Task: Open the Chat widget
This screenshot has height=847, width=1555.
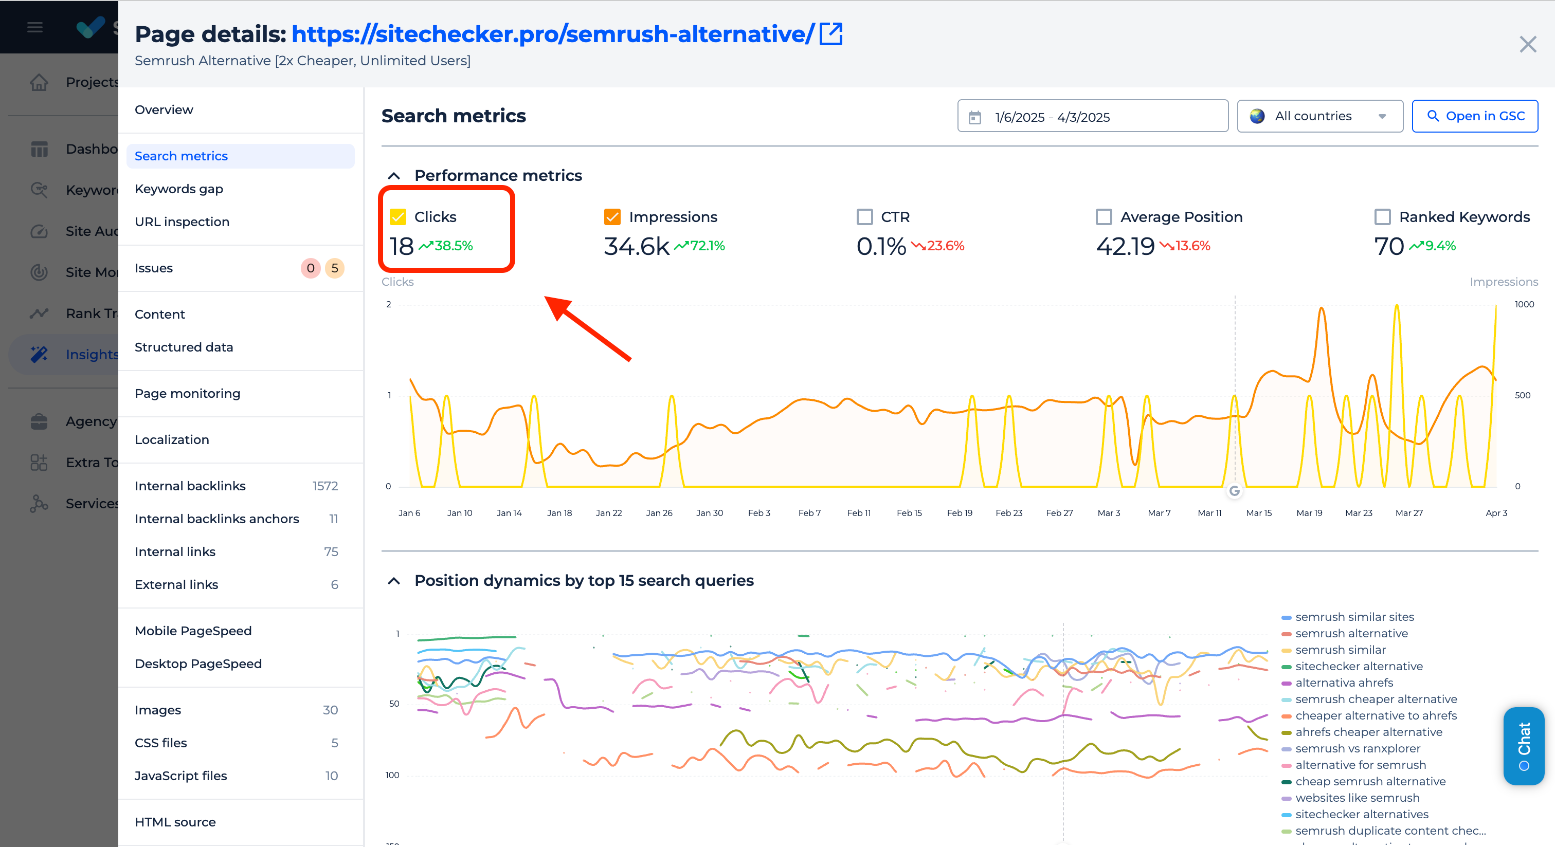Action: [1524, 746]
